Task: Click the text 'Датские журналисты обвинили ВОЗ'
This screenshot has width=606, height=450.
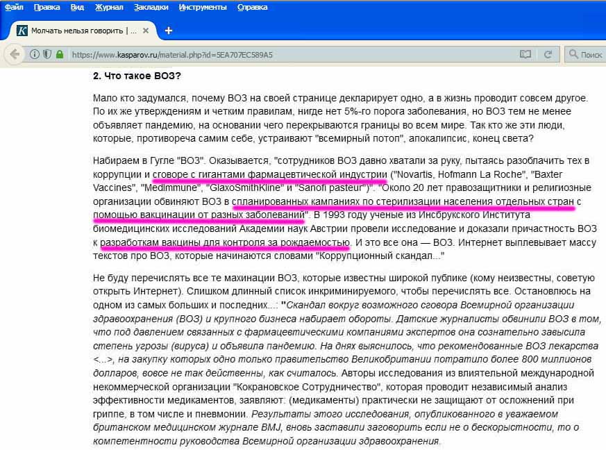Action: point(482,319)
